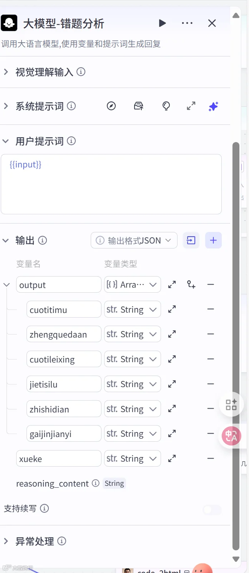Expand the 视觉理解输入 section
The image size is (249, 573).
[x=6, y=72]
